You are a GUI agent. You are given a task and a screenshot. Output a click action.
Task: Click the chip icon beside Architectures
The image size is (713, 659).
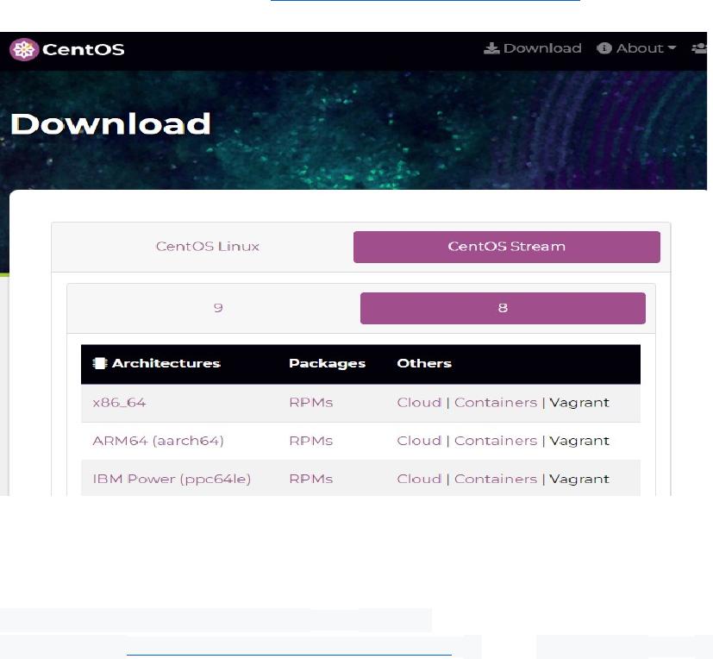coord(100,363)
